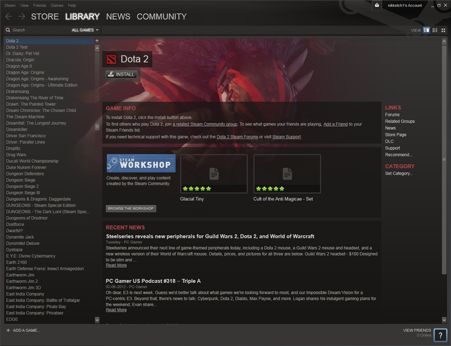
Task: Switch to grid view
Action: (443, 30)
